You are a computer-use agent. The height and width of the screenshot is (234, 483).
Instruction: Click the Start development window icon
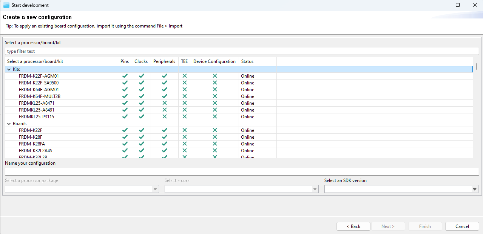(6, 5)
